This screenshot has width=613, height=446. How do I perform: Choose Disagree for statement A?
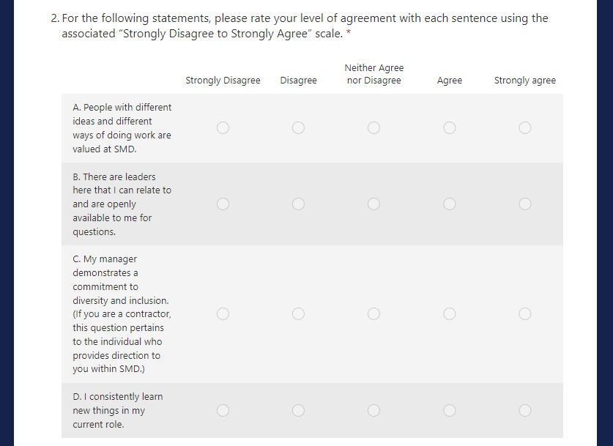(298, 128)
